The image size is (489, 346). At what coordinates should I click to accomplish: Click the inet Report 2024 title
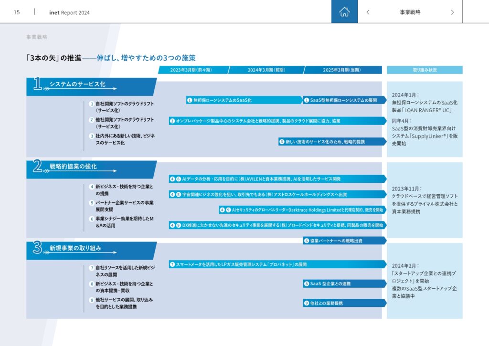point(69,12)
